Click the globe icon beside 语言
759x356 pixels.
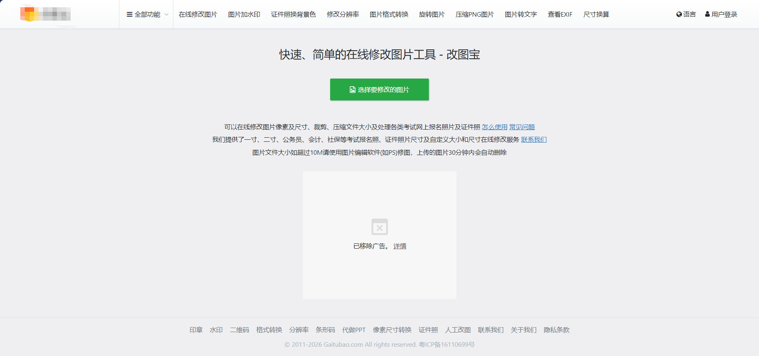679,14
